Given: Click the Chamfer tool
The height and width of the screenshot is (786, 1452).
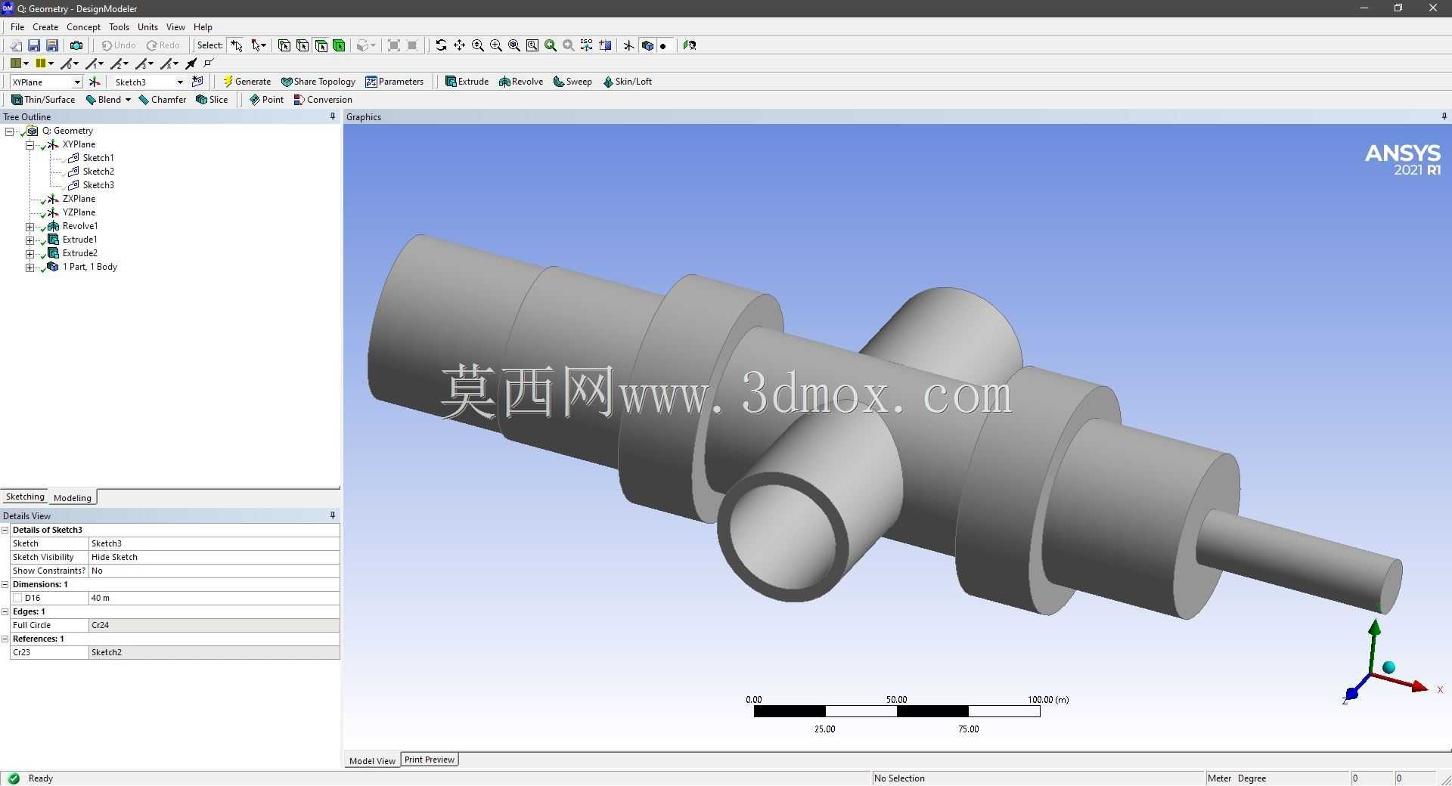Looking at the screenshot, I should [163, 100].
